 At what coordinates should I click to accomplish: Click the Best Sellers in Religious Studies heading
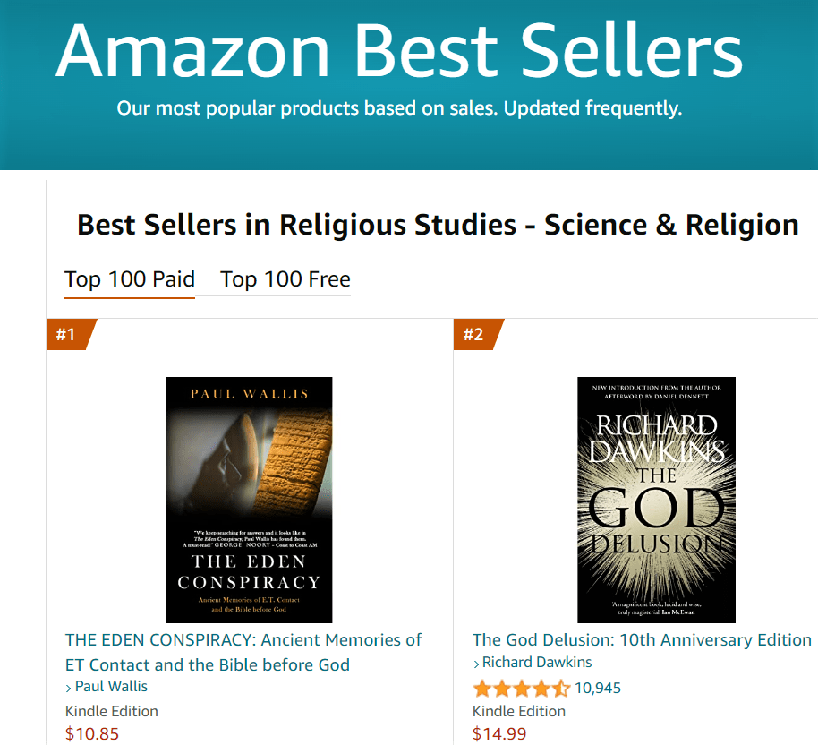click(x=438, y=225)
